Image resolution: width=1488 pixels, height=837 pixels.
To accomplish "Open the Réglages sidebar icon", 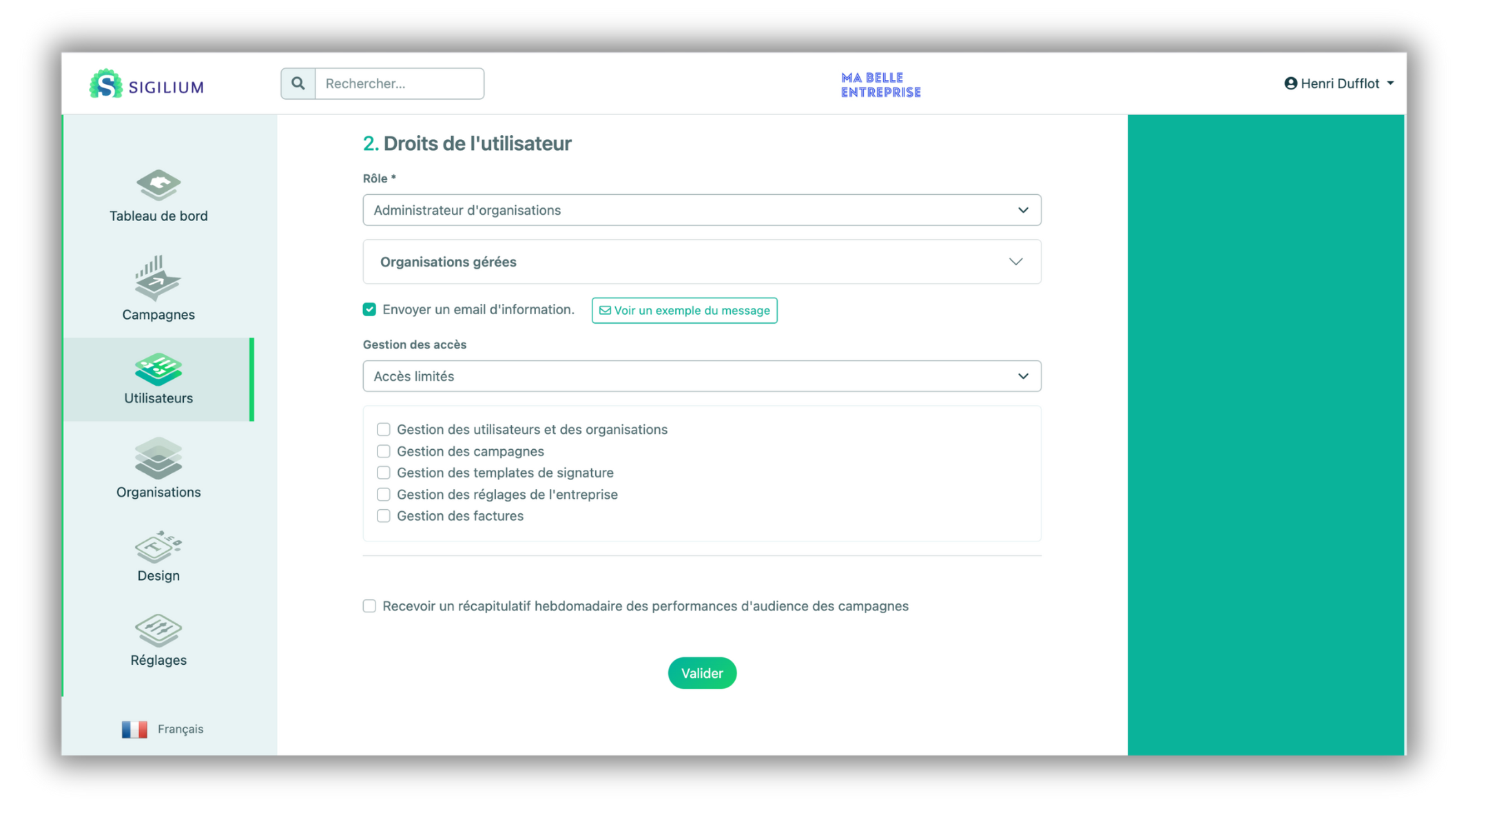I will point(158,630).
